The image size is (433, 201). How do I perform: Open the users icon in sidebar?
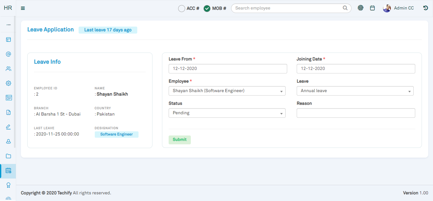pos(9,69)
